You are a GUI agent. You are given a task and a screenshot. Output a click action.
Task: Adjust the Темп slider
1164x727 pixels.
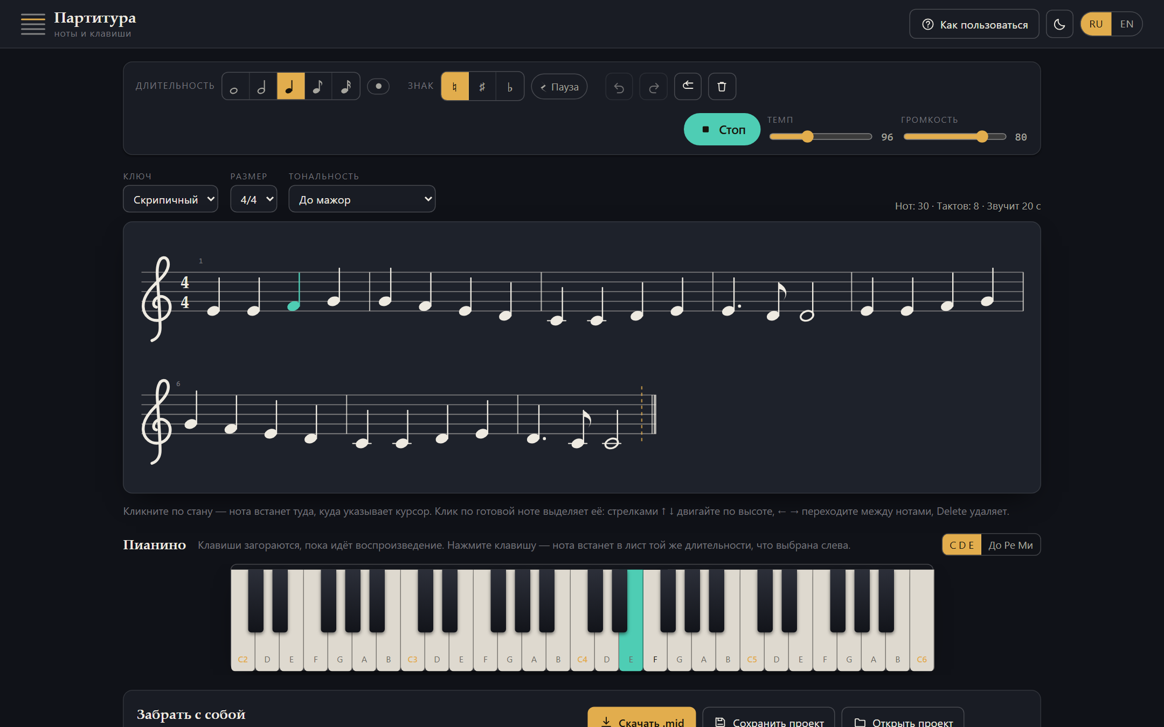coord(821,137)
